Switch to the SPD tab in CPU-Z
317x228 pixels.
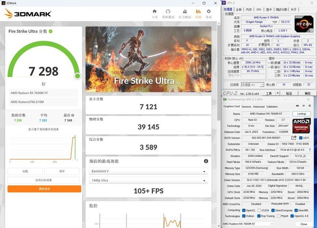point(259,9)
